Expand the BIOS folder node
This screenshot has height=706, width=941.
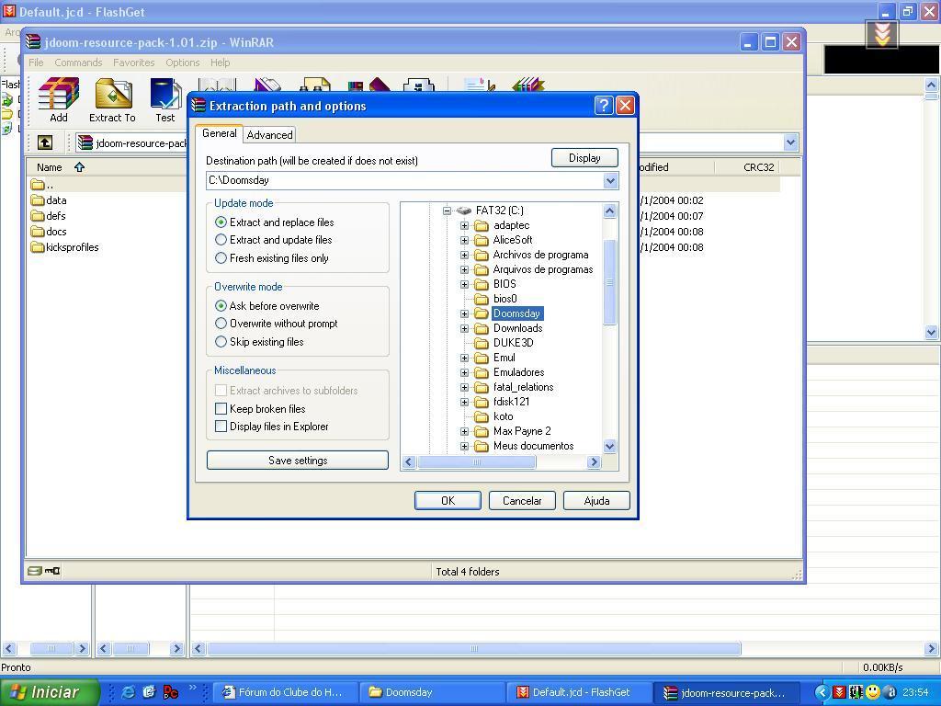coord(464,285)
